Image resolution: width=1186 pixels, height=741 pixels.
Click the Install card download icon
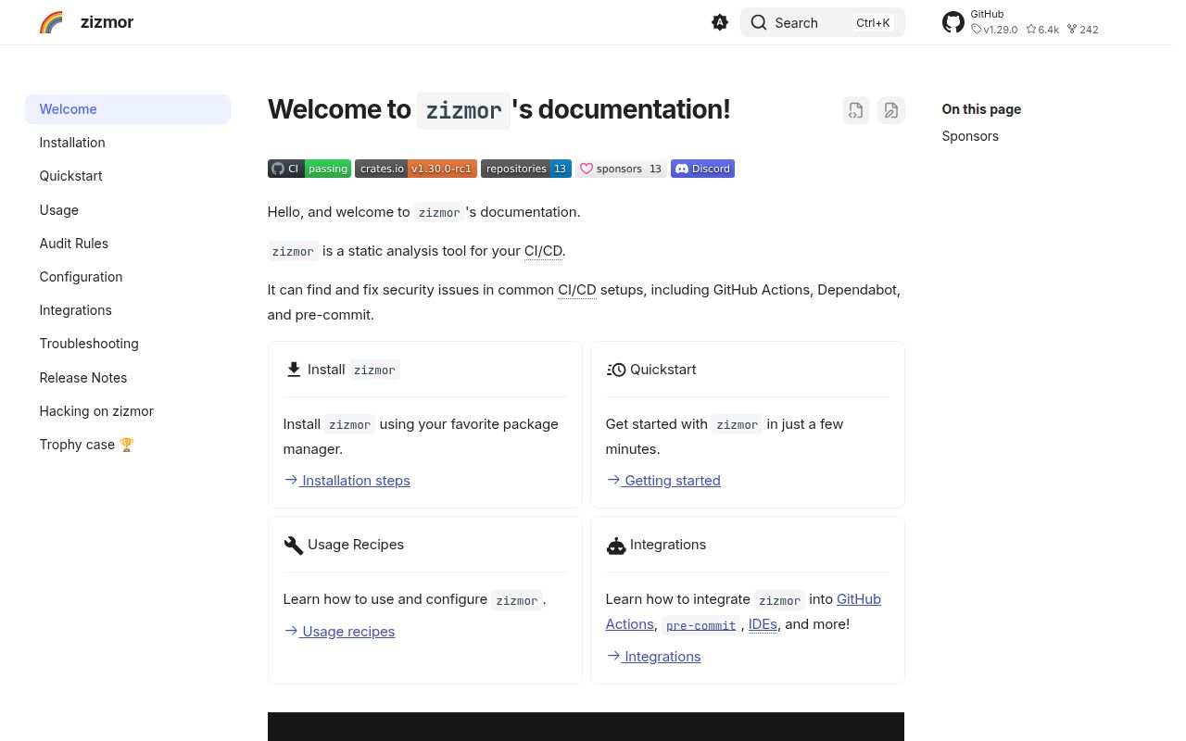(294, 370)
